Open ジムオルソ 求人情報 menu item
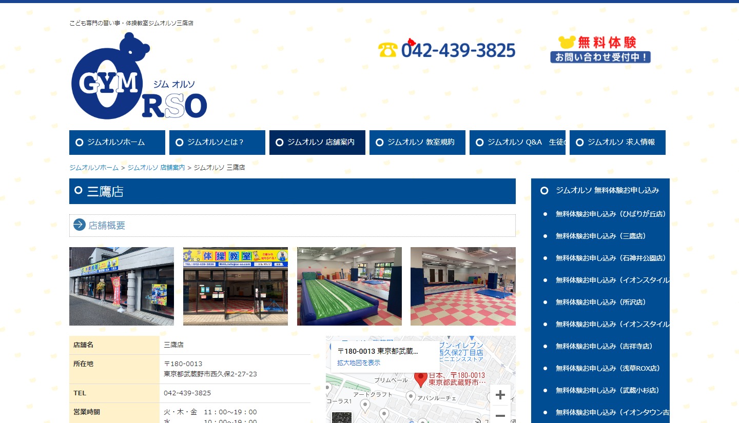This screenshot has height=423, width=739. [617, 143]
